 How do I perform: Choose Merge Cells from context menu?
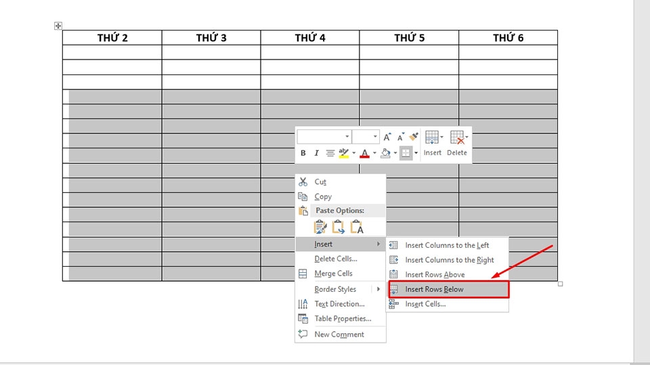[x=341, y=274]
